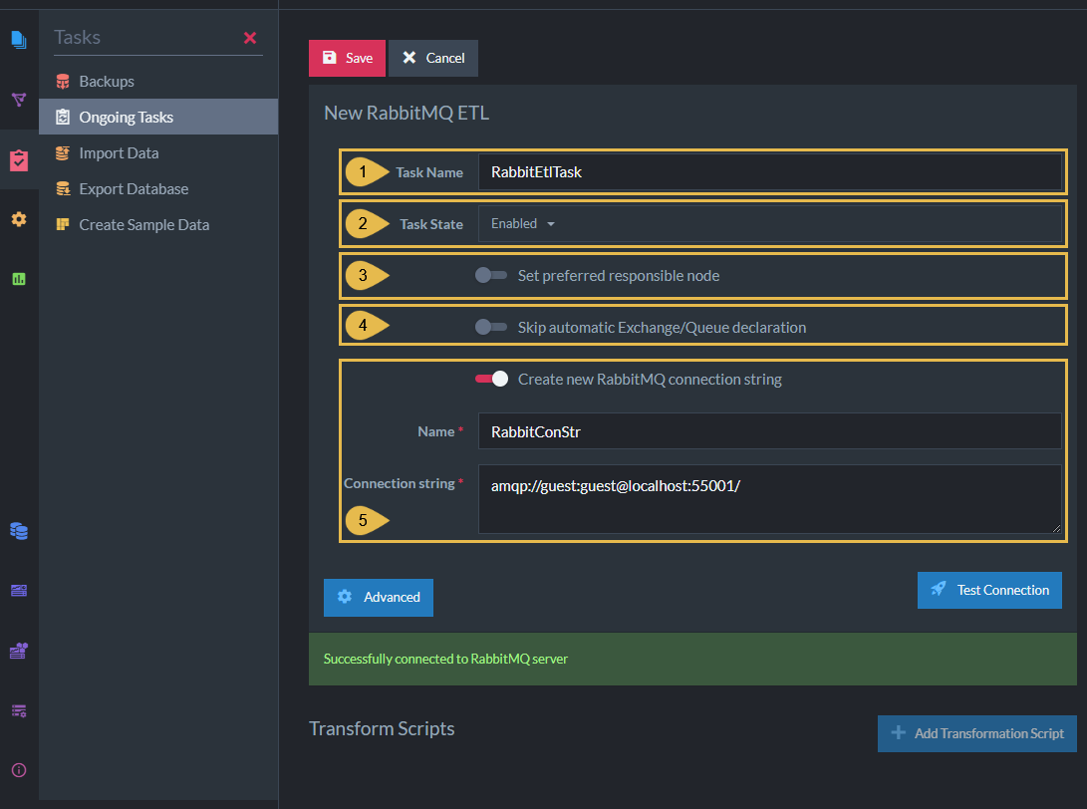The image size is (1087, 809).
Task: Open the Documents icon in left sidebar
Action: pos(19,40)
